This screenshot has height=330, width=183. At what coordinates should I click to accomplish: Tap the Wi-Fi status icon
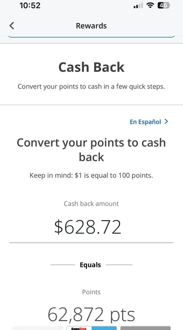[150, 5]
